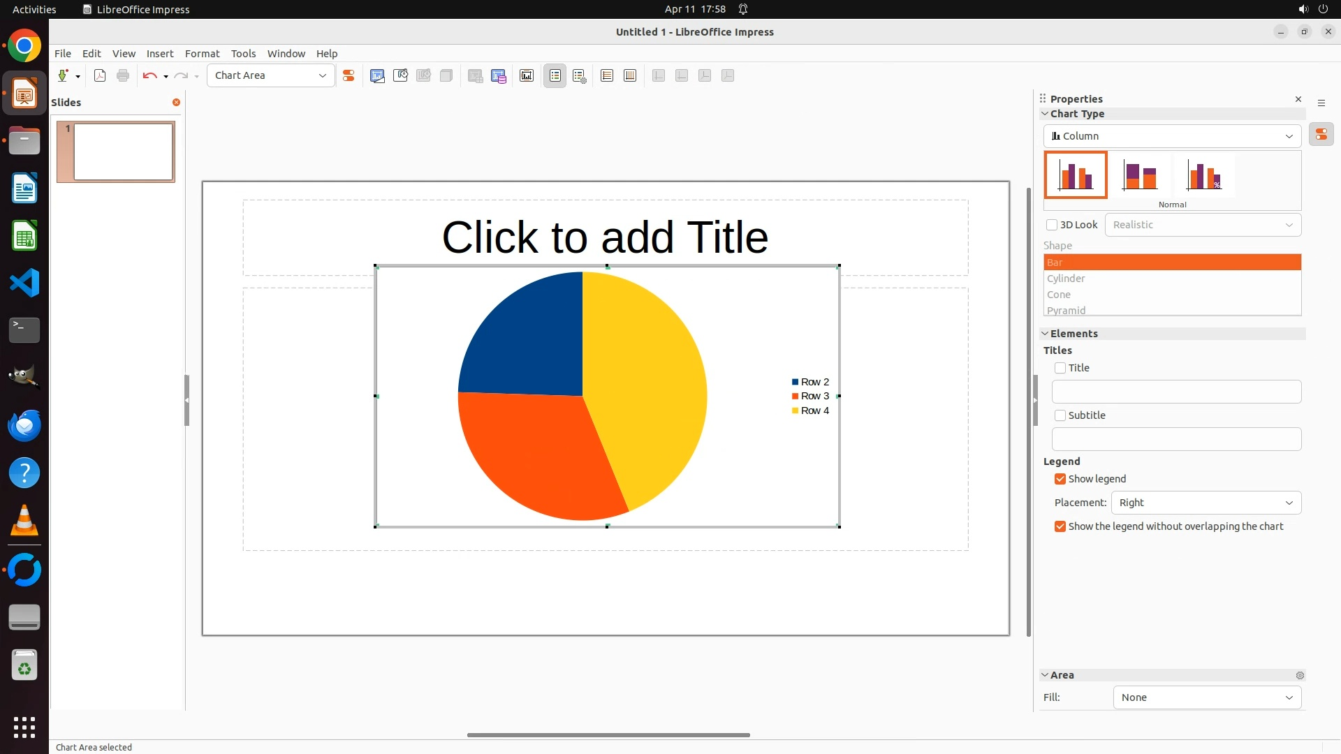
Task: Click Export as PDF icon
Action: tap(100, 76)
